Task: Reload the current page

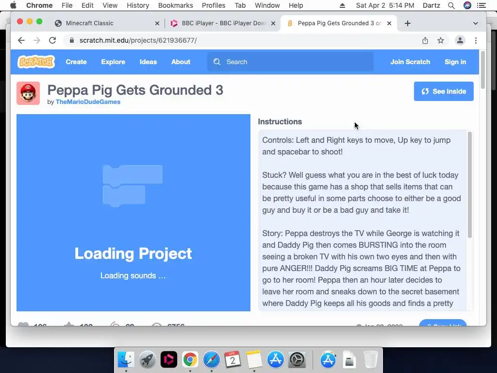Action: 52,40
